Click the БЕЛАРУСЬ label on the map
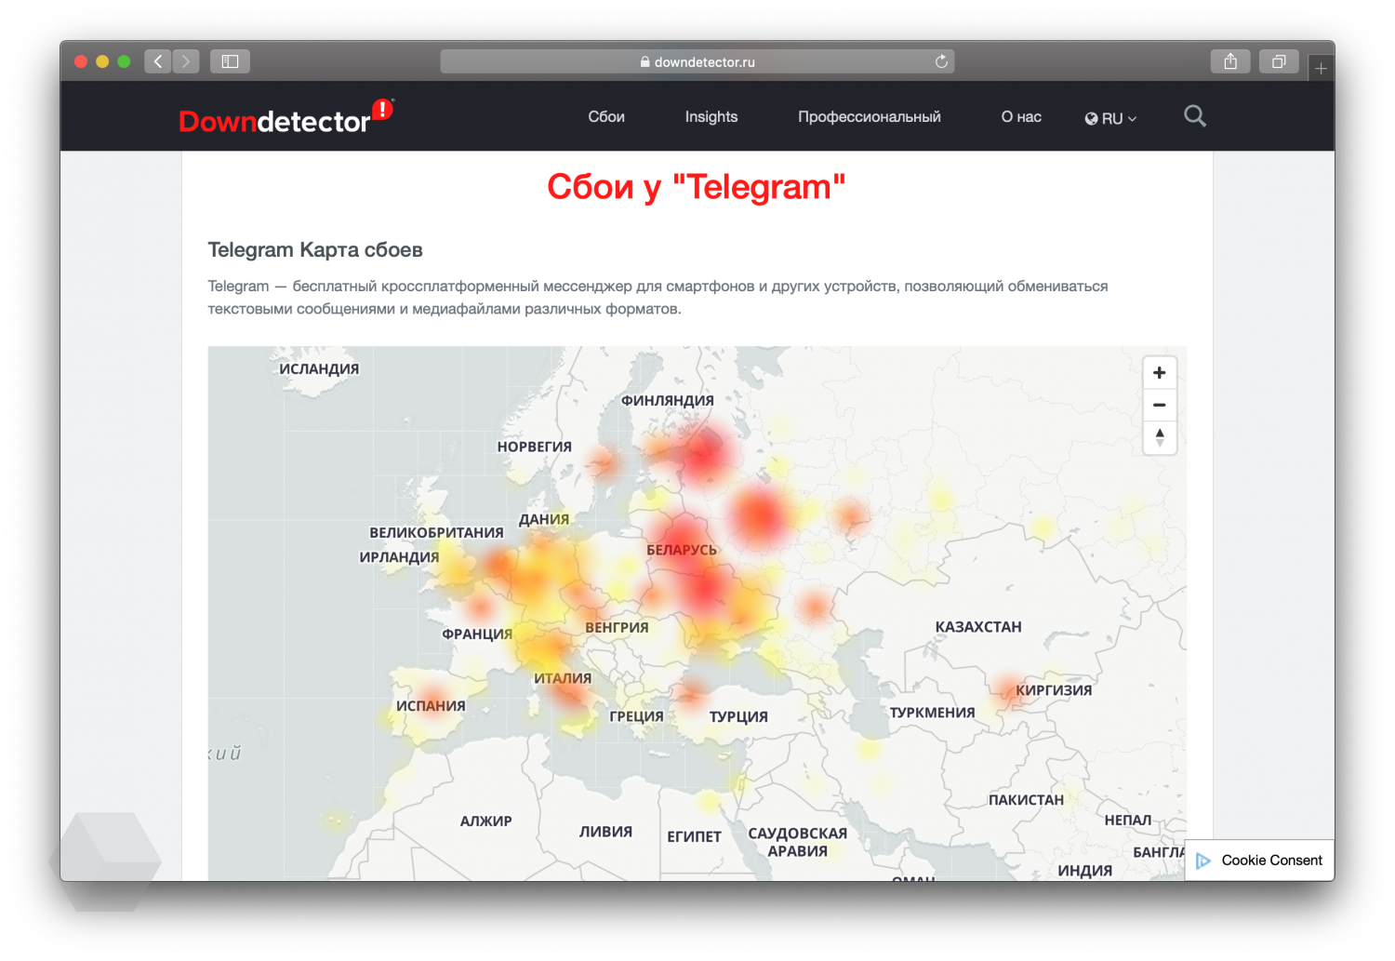This screenshot has height=961, width=1395. pos(682,550)
